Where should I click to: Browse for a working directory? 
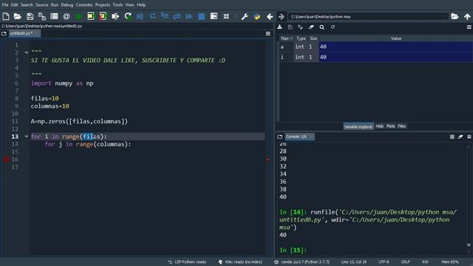coord(455,16)
